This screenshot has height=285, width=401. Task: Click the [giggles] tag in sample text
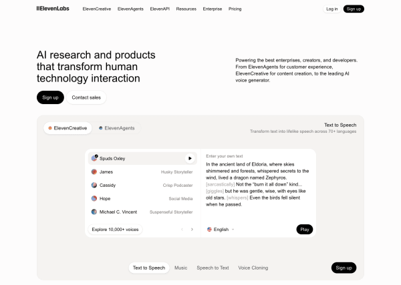pos(215,191)
